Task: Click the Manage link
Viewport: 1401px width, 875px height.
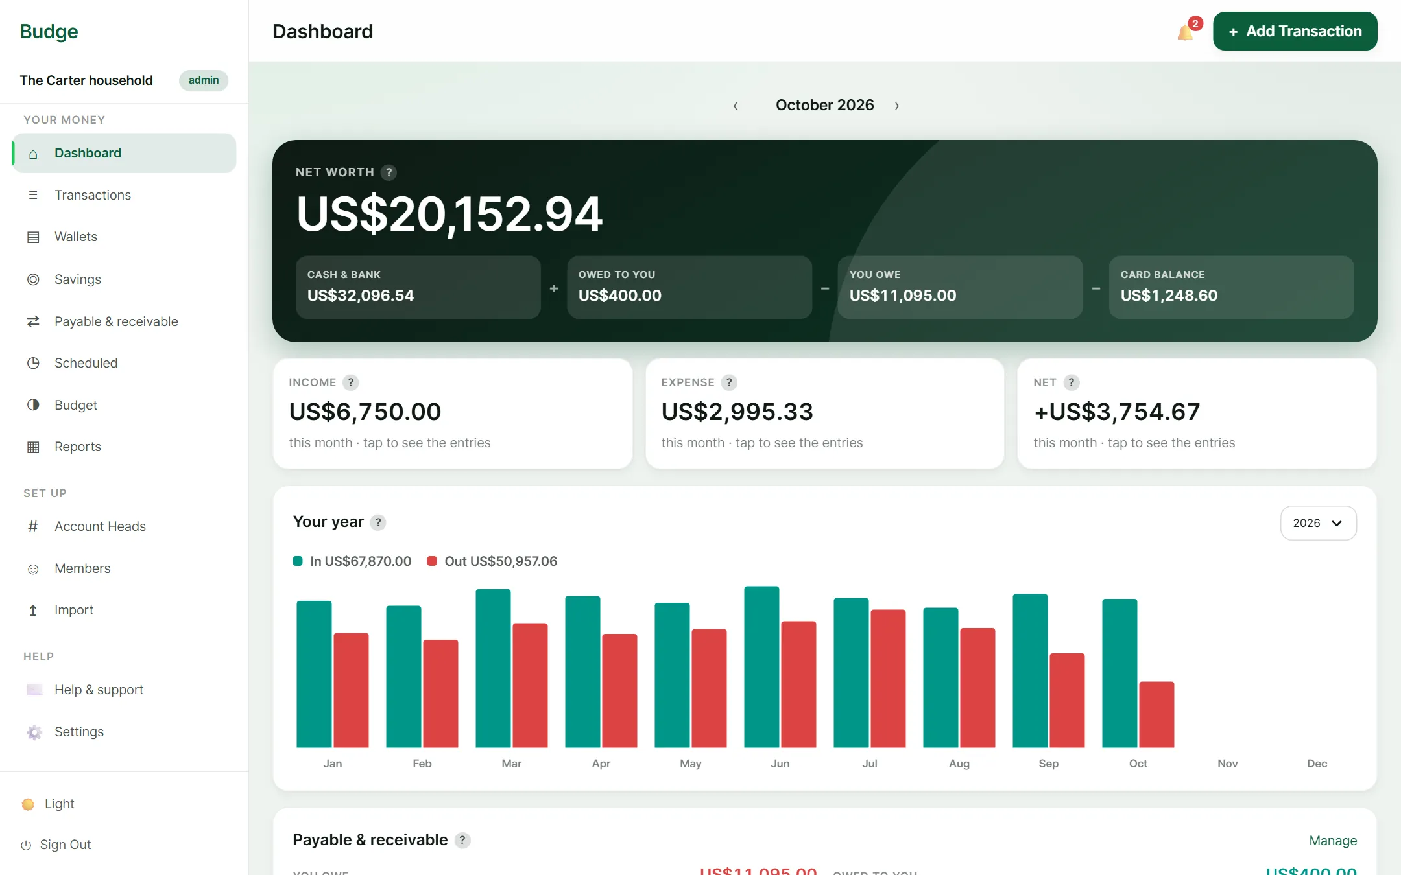Action: (1333, 841)
